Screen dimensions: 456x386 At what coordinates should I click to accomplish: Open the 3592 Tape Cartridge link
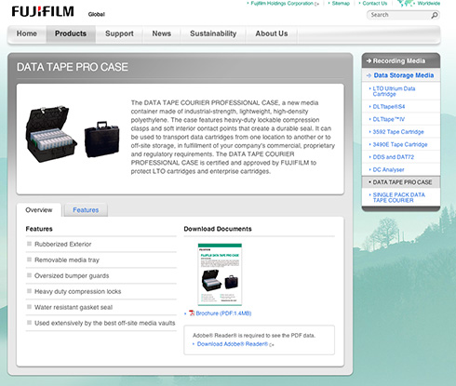(398, 132)
